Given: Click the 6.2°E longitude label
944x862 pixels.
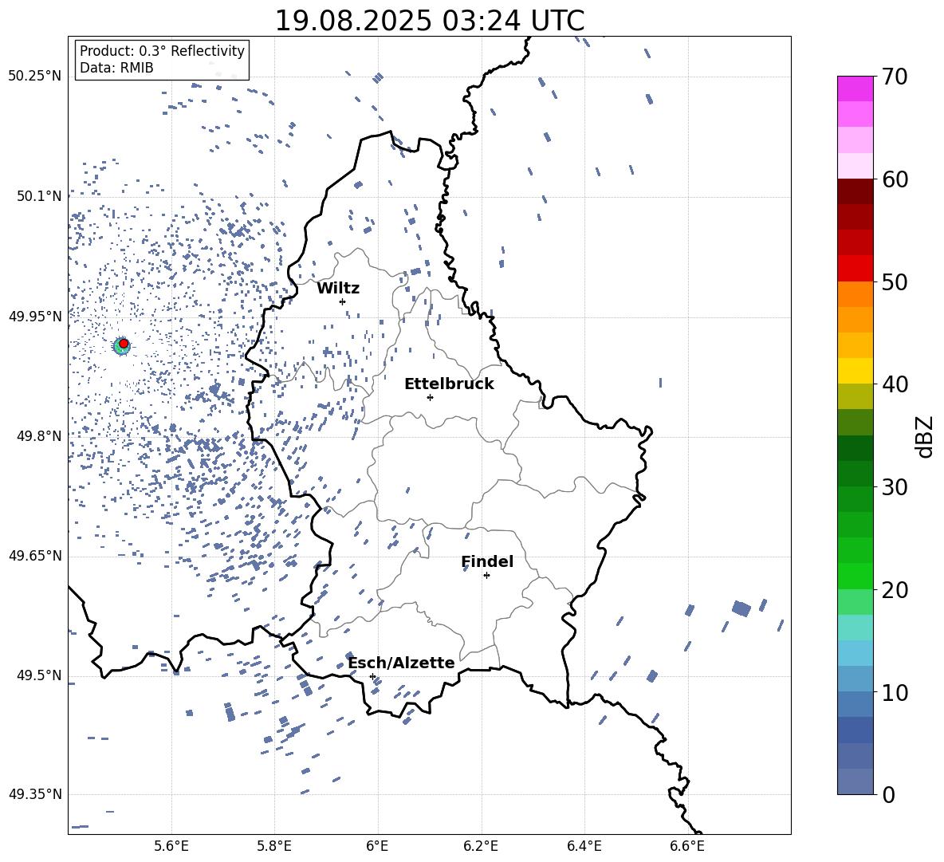Looking at the screenshot, I should pyautogui.click(x=481, y=846).
